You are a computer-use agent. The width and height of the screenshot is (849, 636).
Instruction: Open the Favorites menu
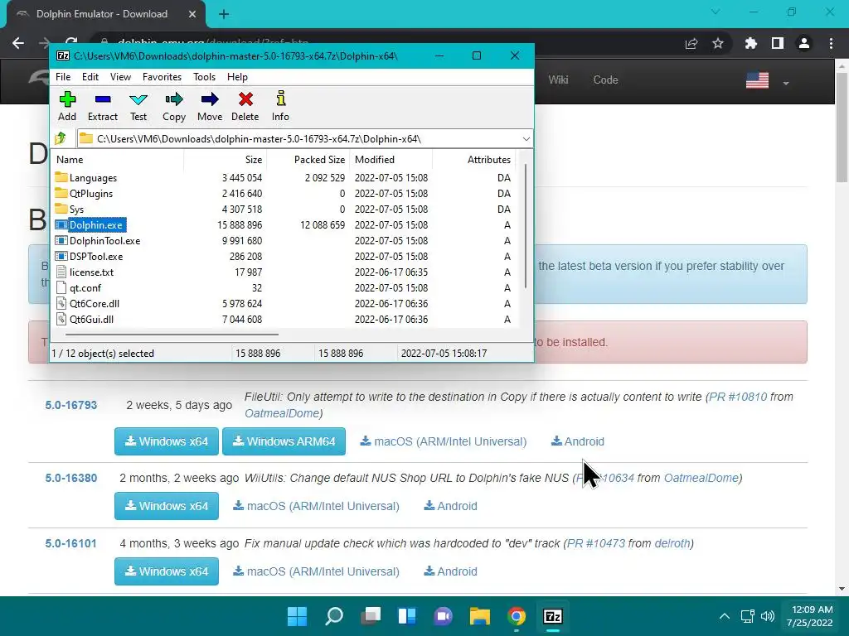tap(162, 77)
